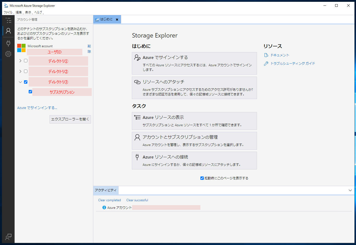
Task: Click the Azure サインイン person-key icon
Action: tap(137, 57)
